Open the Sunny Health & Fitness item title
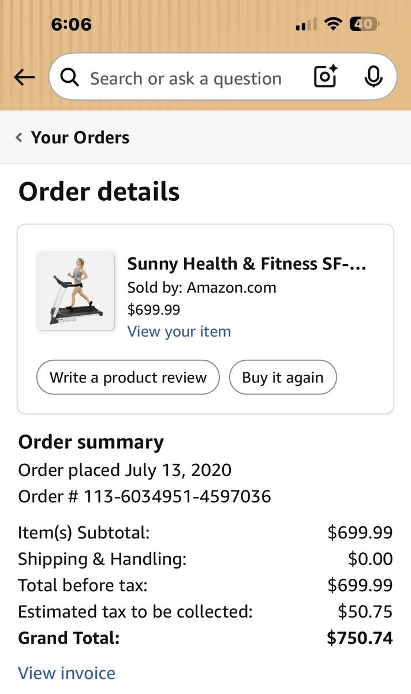This screenshot has width=411, height=694. (x=246, y=264)
